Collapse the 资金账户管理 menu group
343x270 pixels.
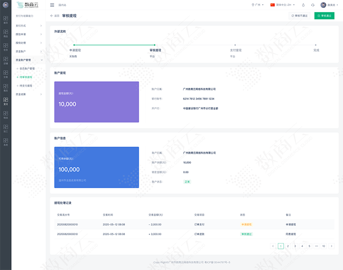click(x=28, y=60)
